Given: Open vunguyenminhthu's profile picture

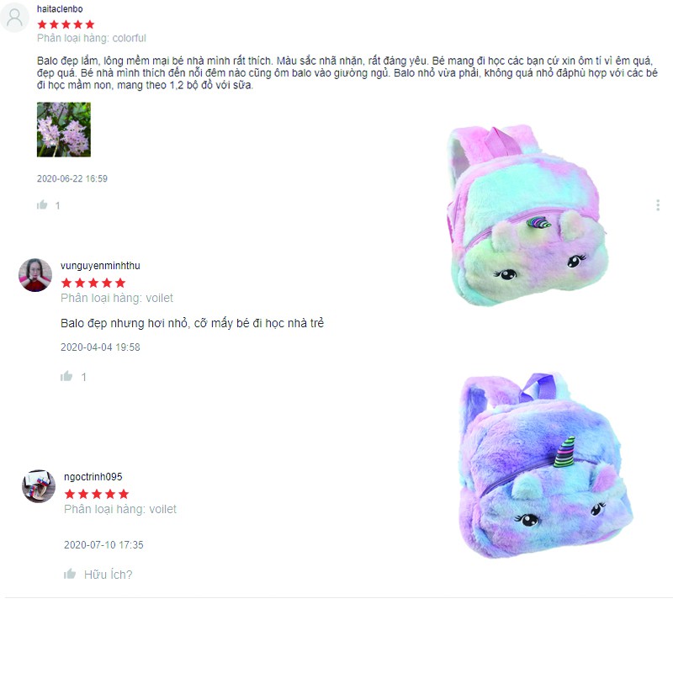Looking at the screenshot, I should [35, 275].
